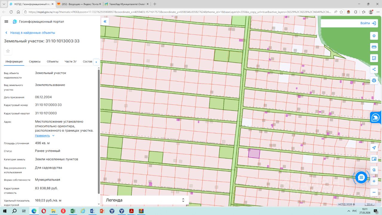Viewport: 382px width, 215px height.
Task: Refresh the browser page
Action: pyautogui.click(x=11, y=12)
